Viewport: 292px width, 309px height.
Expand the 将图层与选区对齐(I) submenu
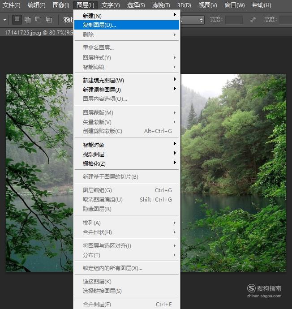[127, 246]
